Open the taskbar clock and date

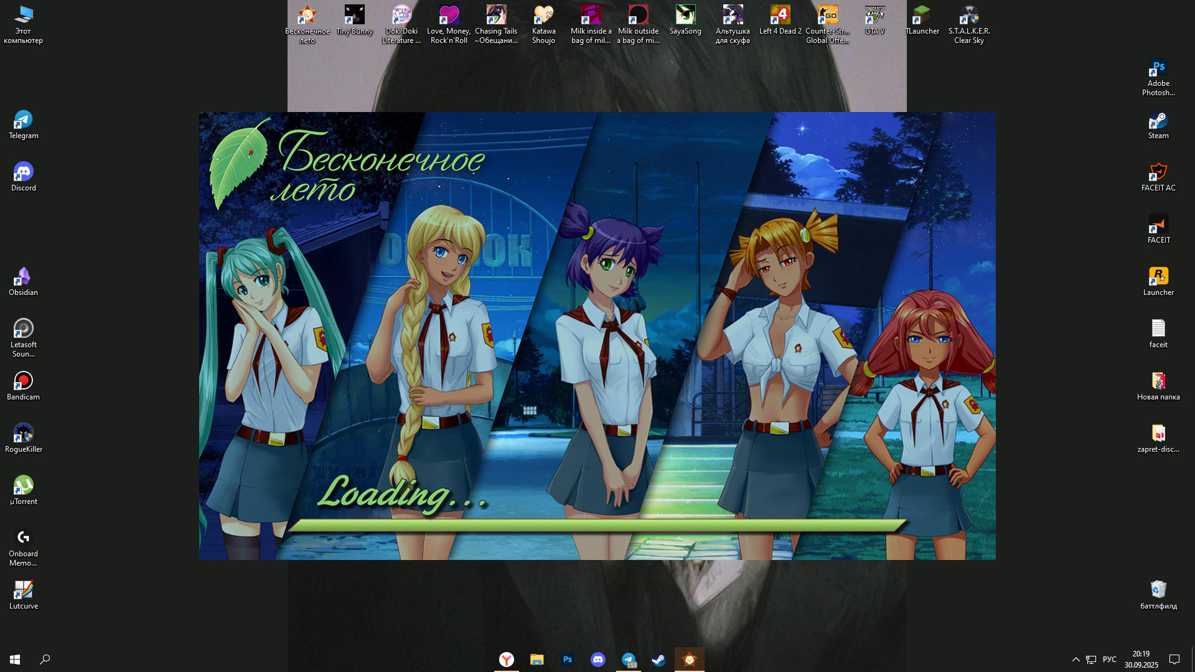point(1141,660)
